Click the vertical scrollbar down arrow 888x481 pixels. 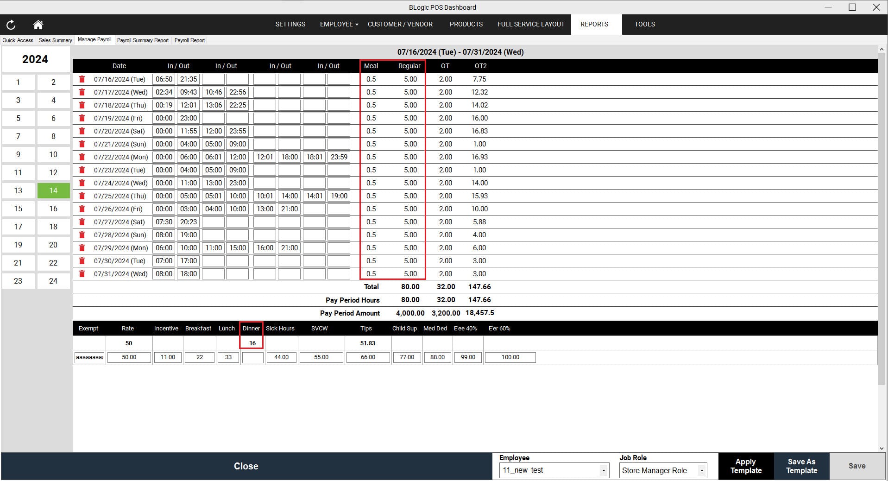[x=882, y=448]
